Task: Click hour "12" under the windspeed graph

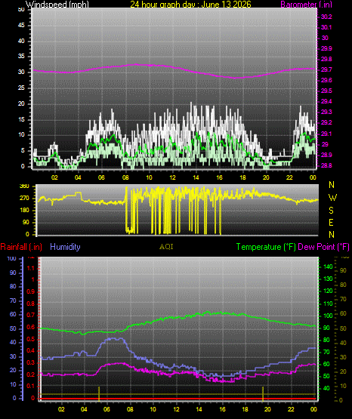Action: (172, 177)
